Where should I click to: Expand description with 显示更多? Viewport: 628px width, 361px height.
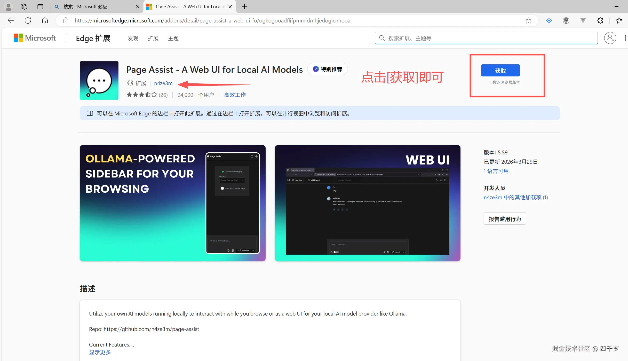pyautogui.click(x=100, y=352)
